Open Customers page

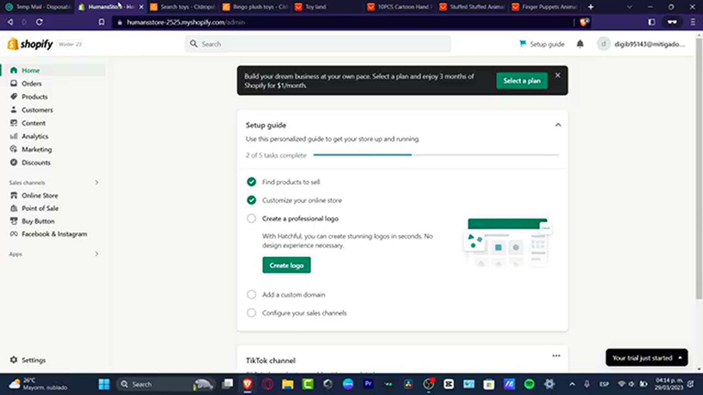(x=37, y=110)
